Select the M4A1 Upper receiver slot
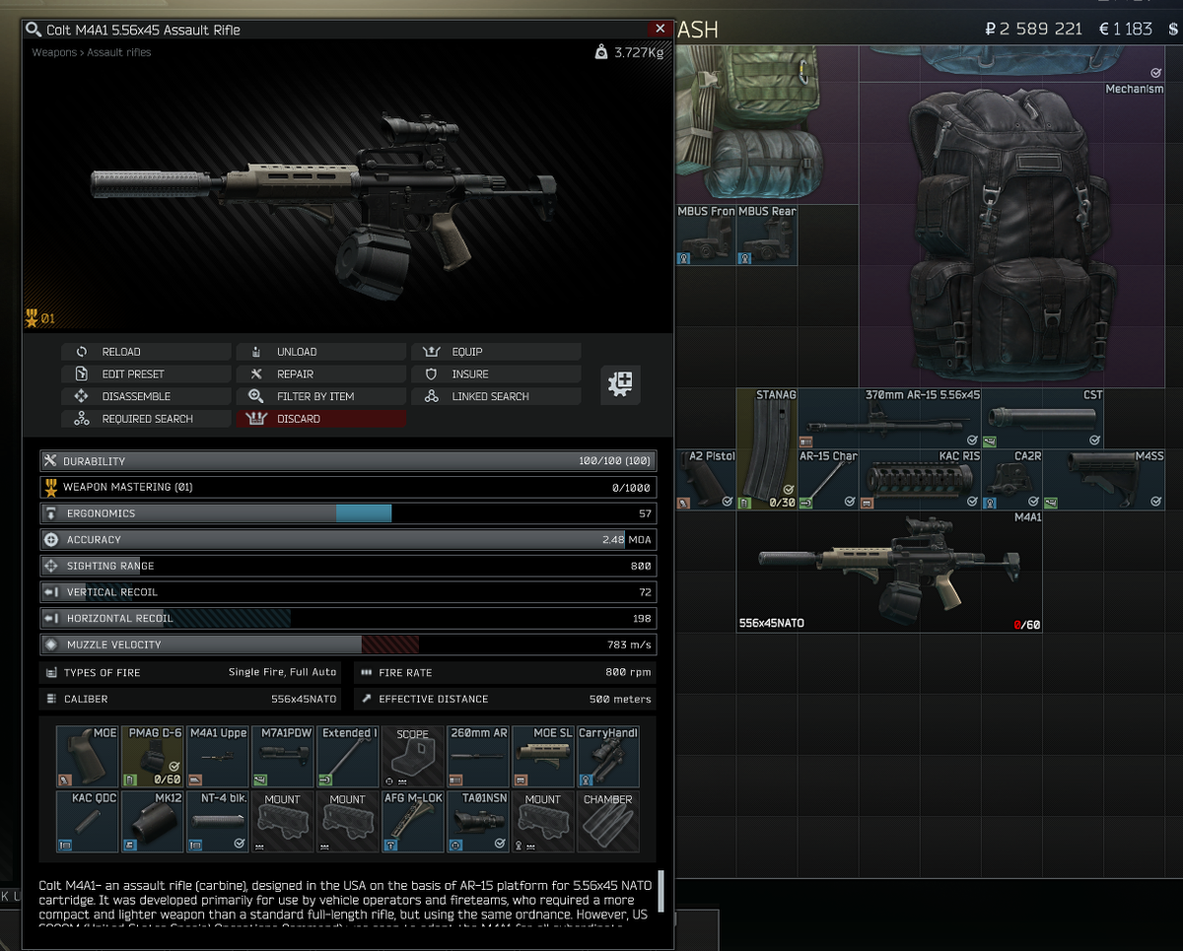This screenshot has width=1183, height=951. (218, 756)
